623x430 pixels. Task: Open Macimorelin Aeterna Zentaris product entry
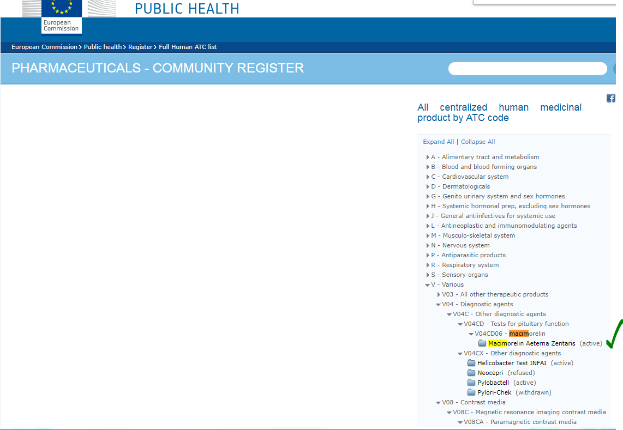point(531,343)
